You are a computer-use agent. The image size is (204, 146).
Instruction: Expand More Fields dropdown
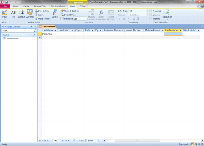[x=43, y=19]
